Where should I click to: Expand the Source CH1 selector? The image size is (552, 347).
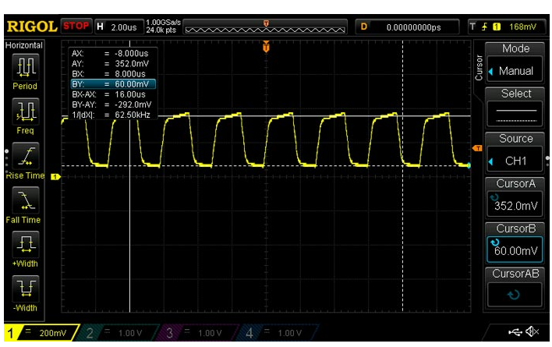point(515,153)
